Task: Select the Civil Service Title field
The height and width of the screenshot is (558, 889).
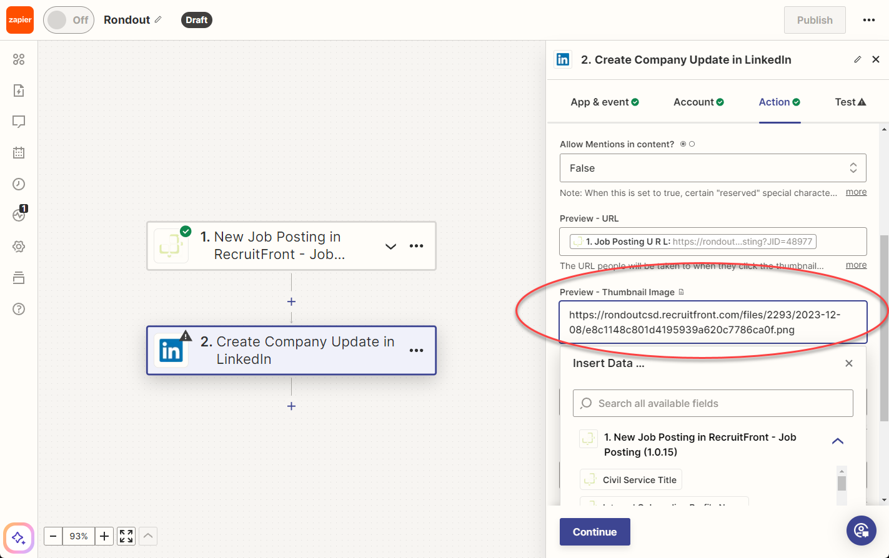Action: coord(631,479)
